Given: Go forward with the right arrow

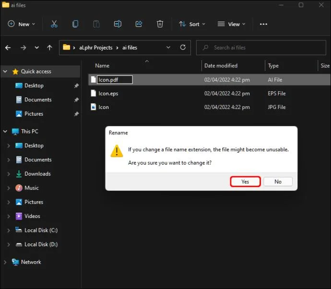Looking at the screenshot, I should (x=23, y=48).
